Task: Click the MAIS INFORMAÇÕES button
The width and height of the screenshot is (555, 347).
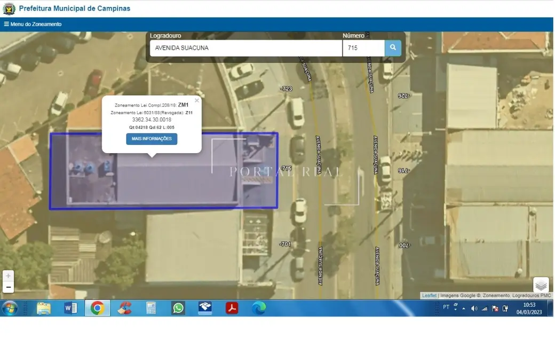Action: 152,139
